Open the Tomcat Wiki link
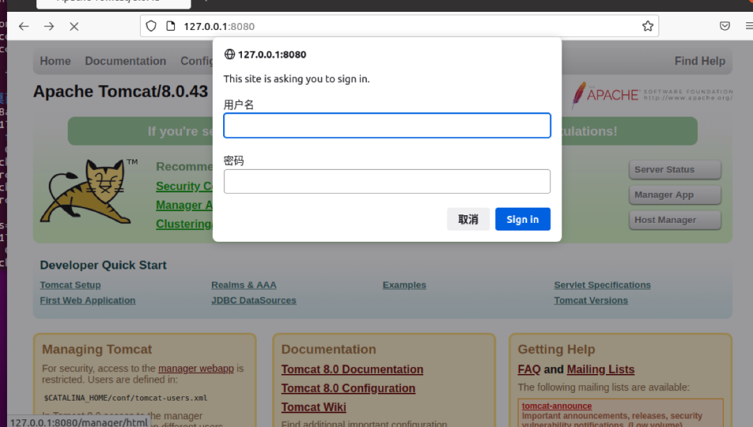753x427 pixels. point(314,407)
